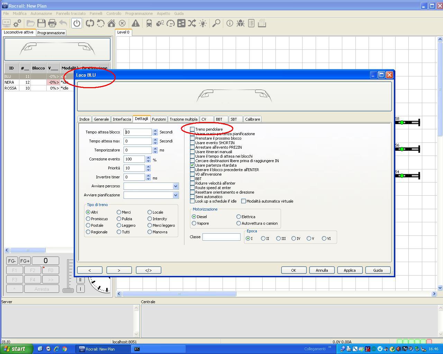Click the Invertire timer spinner arrows
443x354 pixels.
pos(148,177)
